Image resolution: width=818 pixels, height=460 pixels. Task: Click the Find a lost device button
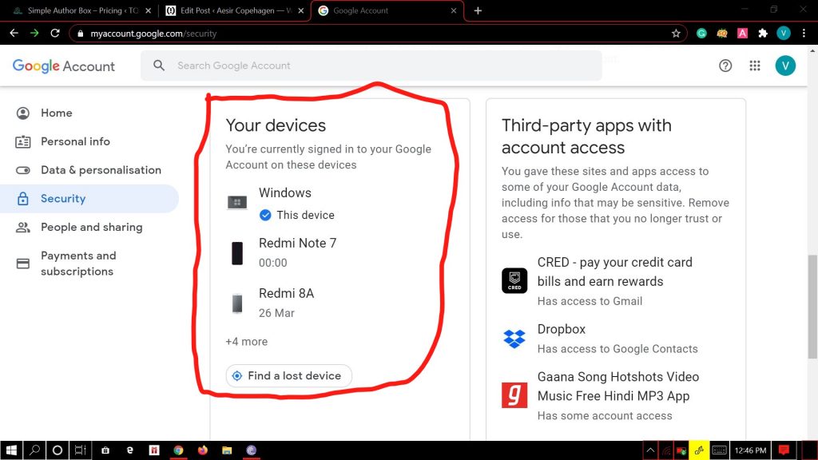(x=288, y=375)
